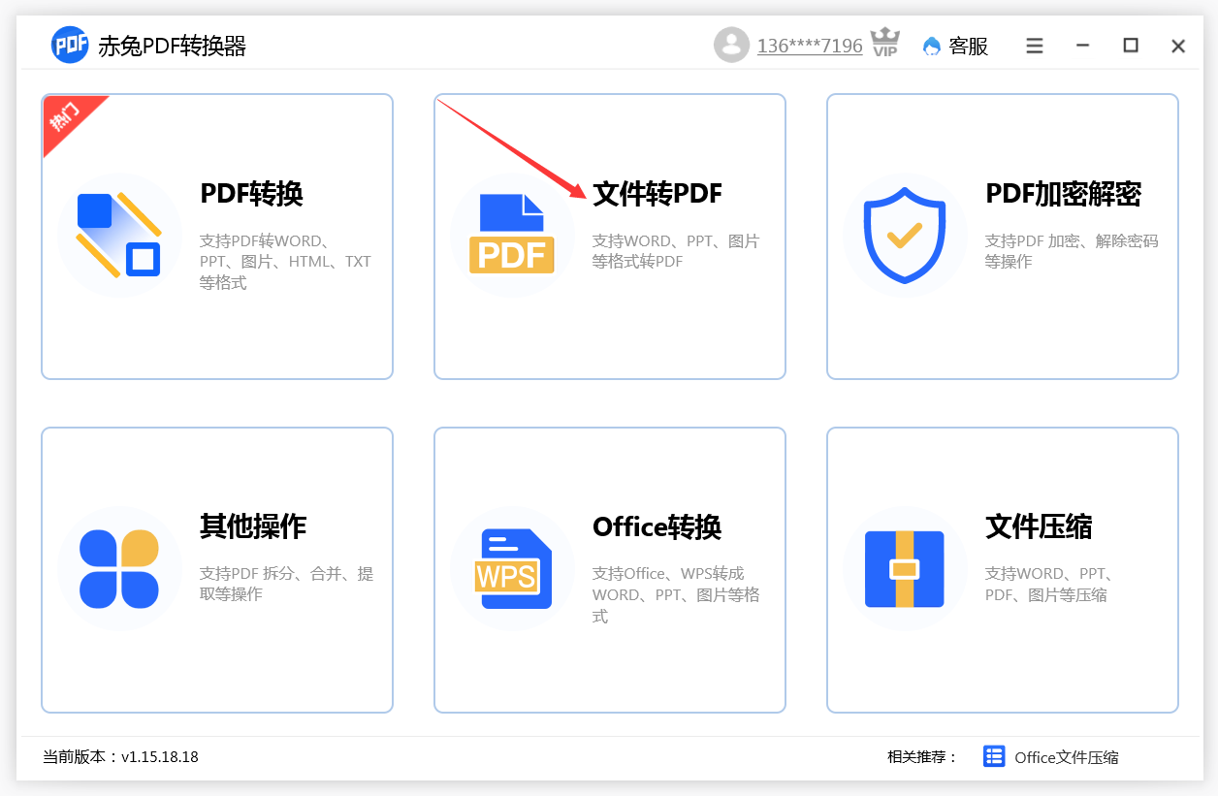Click description 支持WORD、PPT、PDF、图片等压缩

tap(1049, 584)
